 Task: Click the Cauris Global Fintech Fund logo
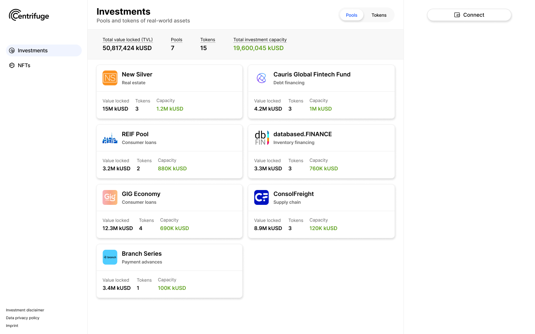262,78
